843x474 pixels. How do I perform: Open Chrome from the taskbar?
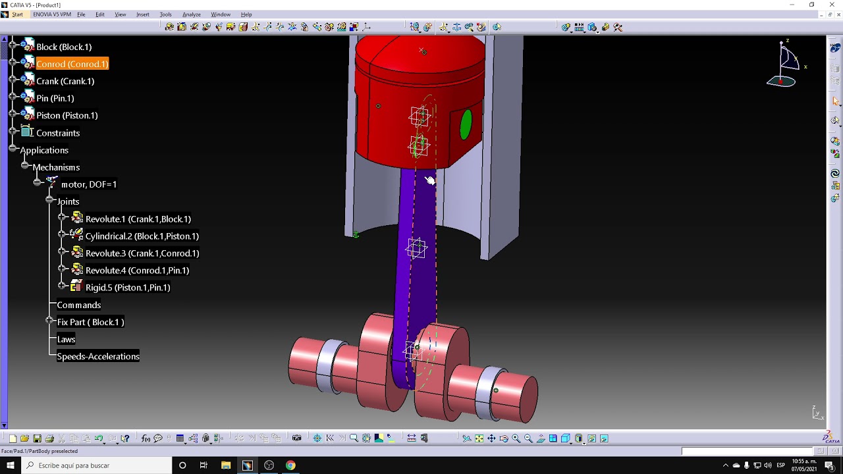(290, 465)
